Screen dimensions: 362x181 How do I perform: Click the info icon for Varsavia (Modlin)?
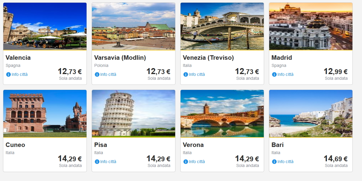[x=97, y=74]
